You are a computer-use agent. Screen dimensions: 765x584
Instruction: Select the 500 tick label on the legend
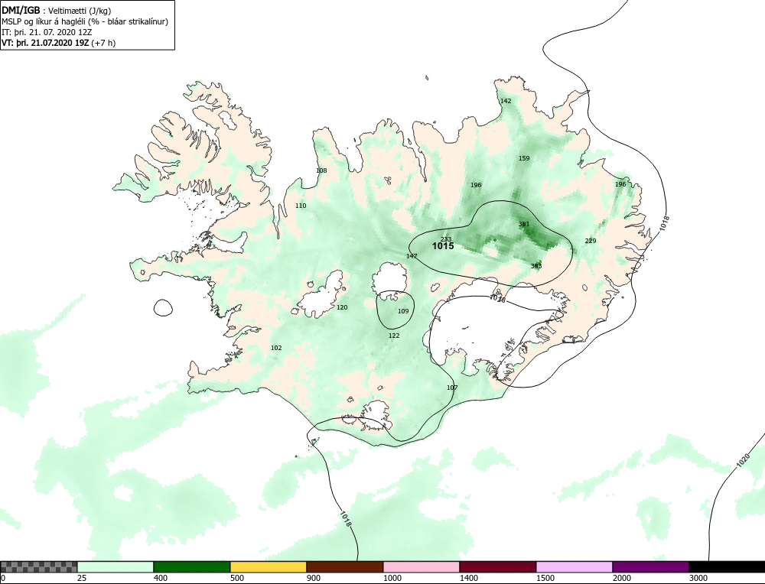[237, 578]
